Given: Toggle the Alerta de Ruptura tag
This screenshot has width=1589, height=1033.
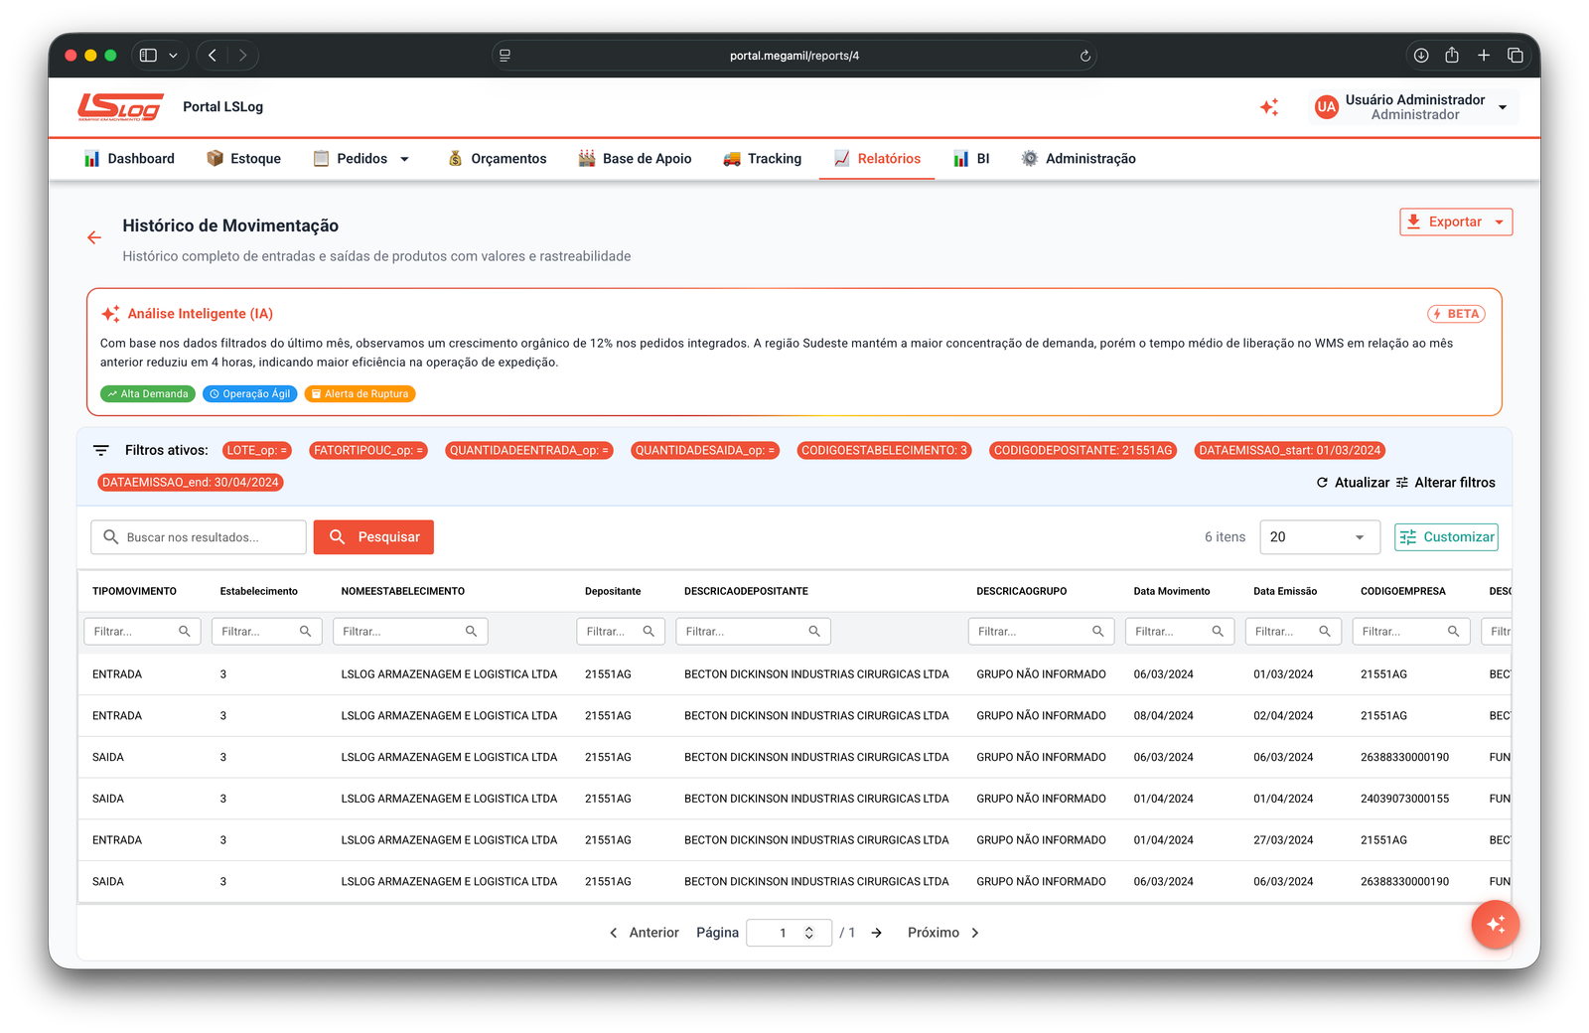Looking at the screenshot, I should tap(360, 393).
